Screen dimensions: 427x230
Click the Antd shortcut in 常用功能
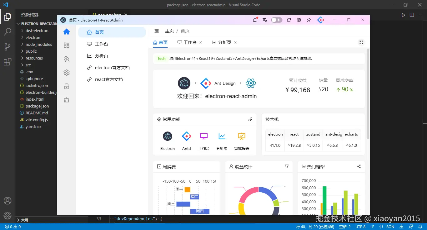[187, 141]
